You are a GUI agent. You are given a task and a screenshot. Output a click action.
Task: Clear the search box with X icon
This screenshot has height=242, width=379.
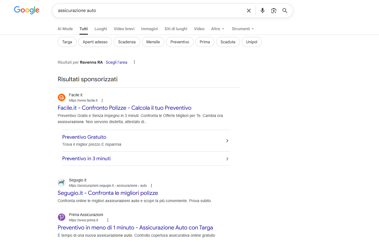[x=249, y=11]
